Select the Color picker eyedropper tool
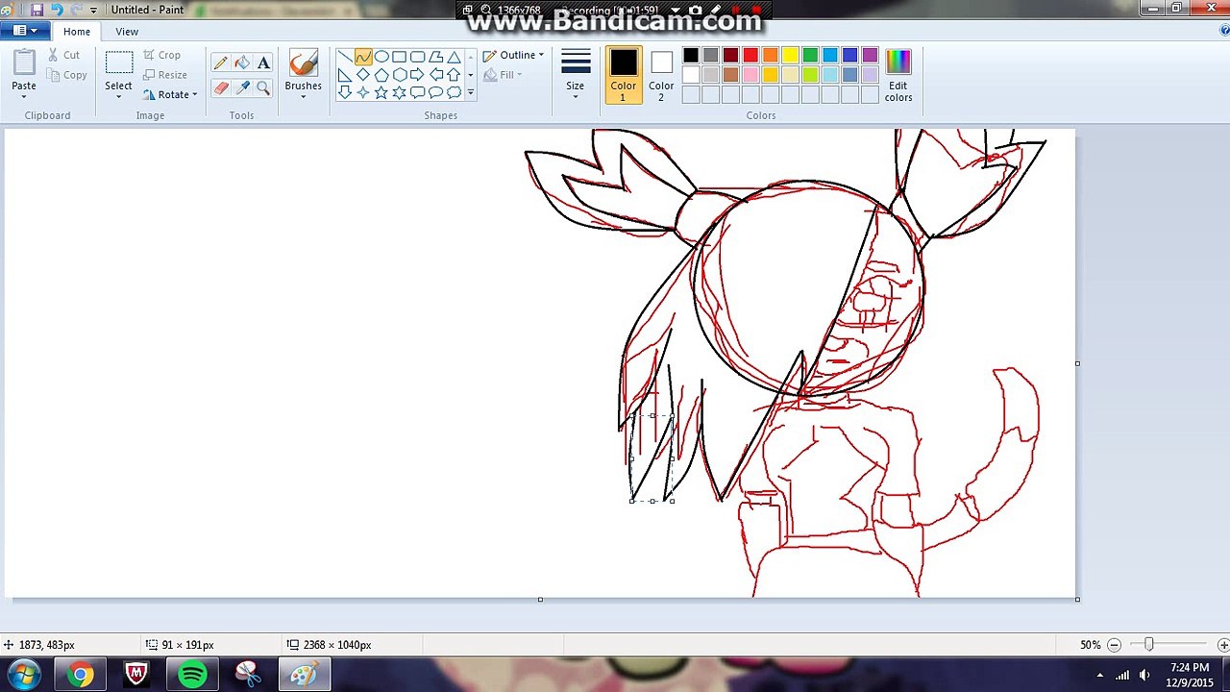The image size is (1230, 692). pos(242,88)
